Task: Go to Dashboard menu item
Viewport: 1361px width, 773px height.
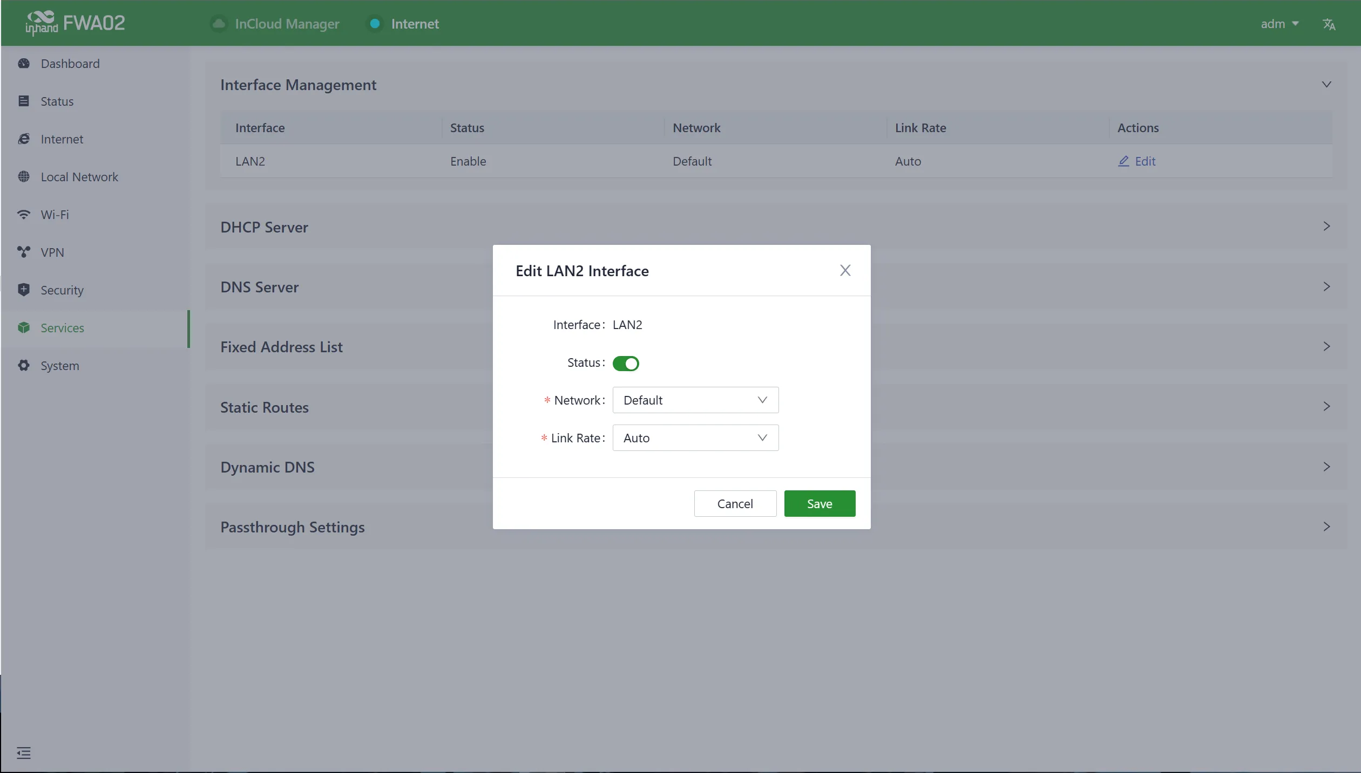Action: coord(96,64)
